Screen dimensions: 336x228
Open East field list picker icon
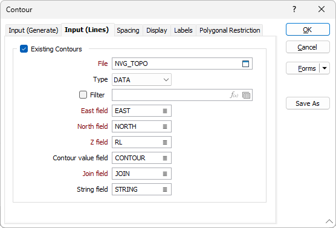tap(165, 111)
